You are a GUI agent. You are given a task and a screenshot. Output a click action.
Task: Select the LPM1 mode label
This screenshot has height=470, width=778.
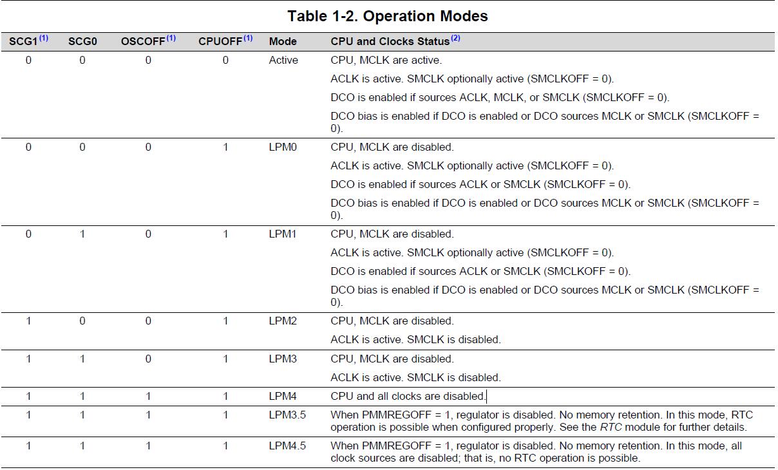tap(283, 234)
